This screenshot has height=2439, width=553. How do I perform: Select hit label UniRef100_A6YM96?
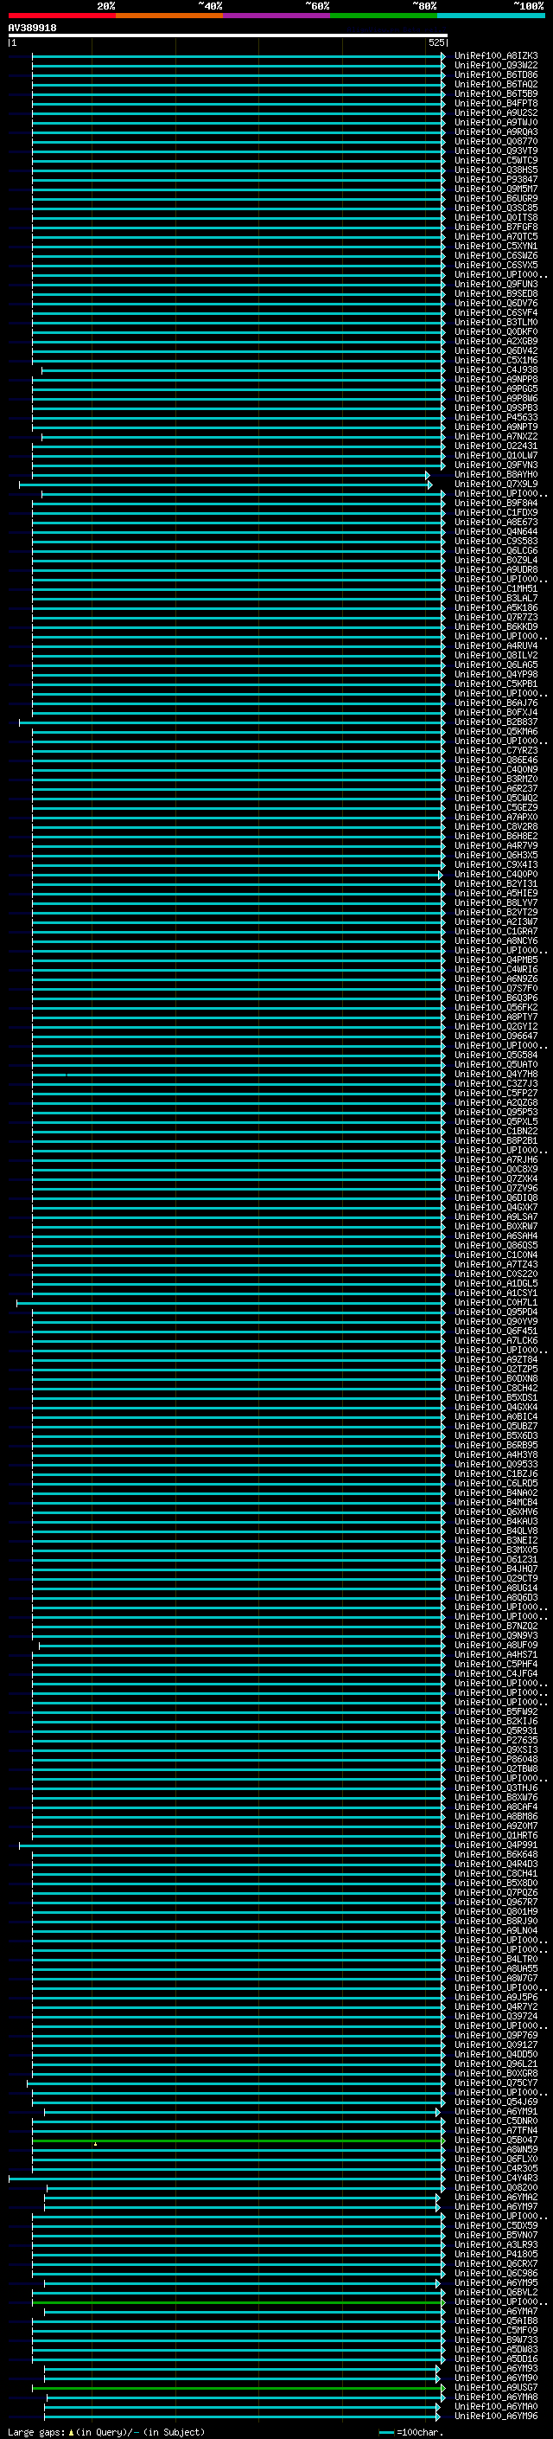point(496,2417)
